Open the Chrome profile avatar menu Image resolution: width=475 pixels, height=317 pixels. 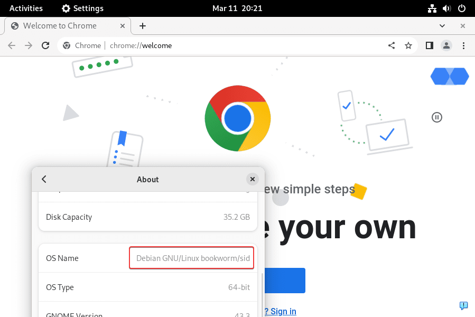446,45
